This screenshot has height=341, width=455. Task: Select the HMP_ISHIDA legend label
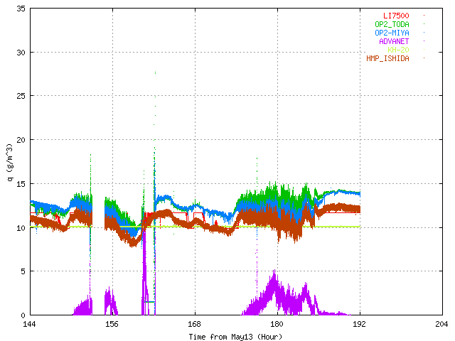[x=387, y=58]
